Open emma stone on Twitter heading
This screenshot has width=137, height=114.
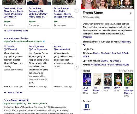(16, 38)
